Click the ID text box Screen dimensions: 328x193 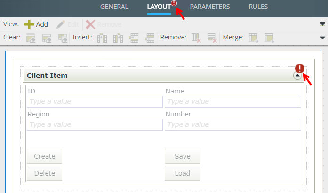(95, 101)
